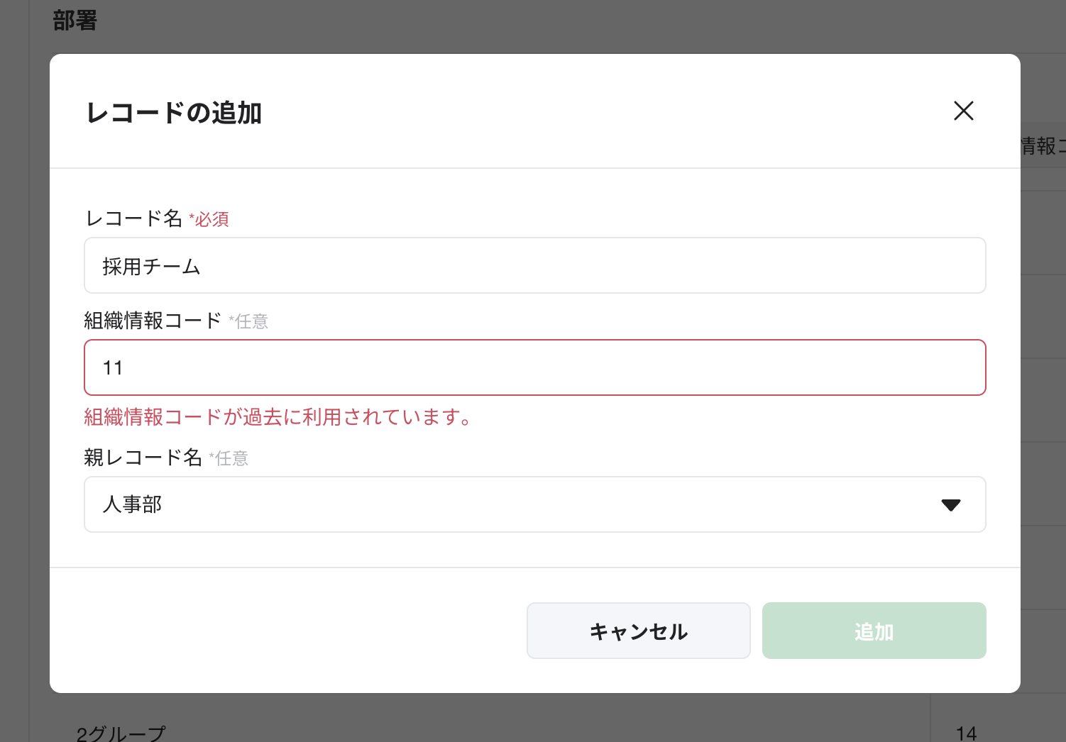Click the red *必須 required marker
The height and width of the screenshot is (742, 1066).
click(x=209, y=220)
